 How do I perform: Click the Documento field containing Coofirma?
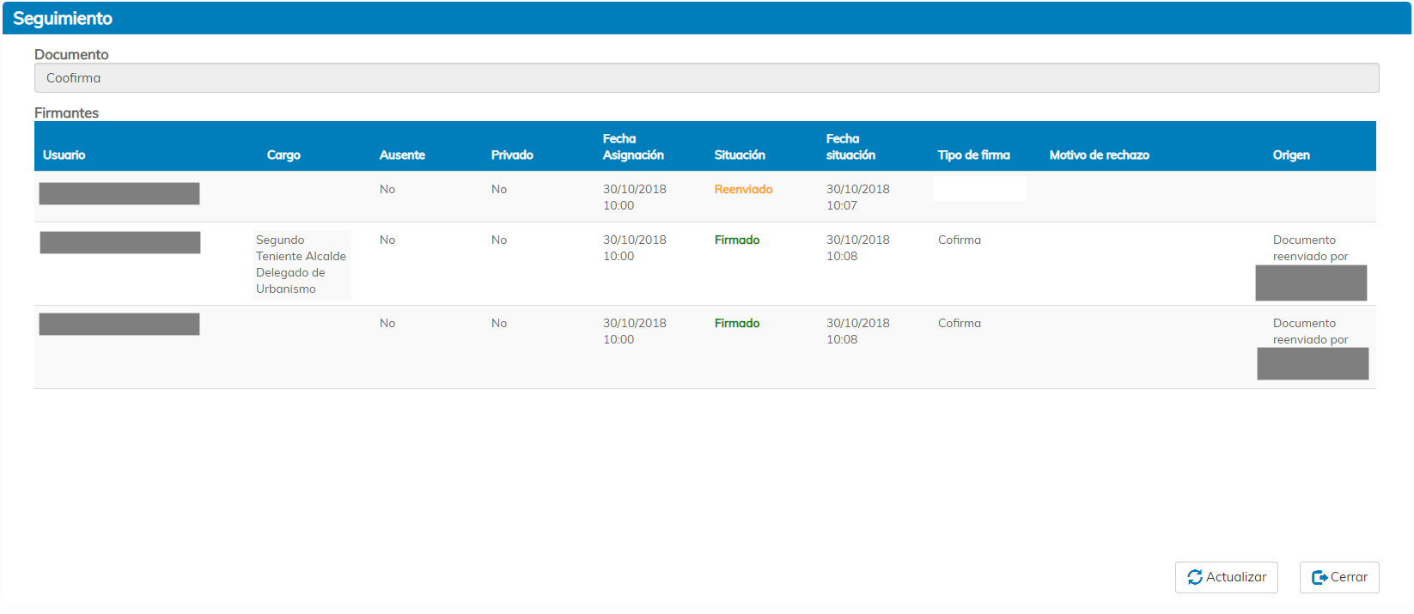tap(706, 78)
